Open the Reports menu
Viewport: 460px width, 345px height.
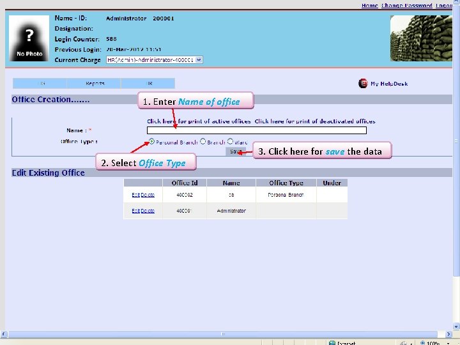[x=95, y=83]
